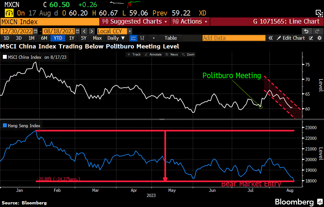Click the Add Data input field
The image size is (324, 207).
click(234, 38)
